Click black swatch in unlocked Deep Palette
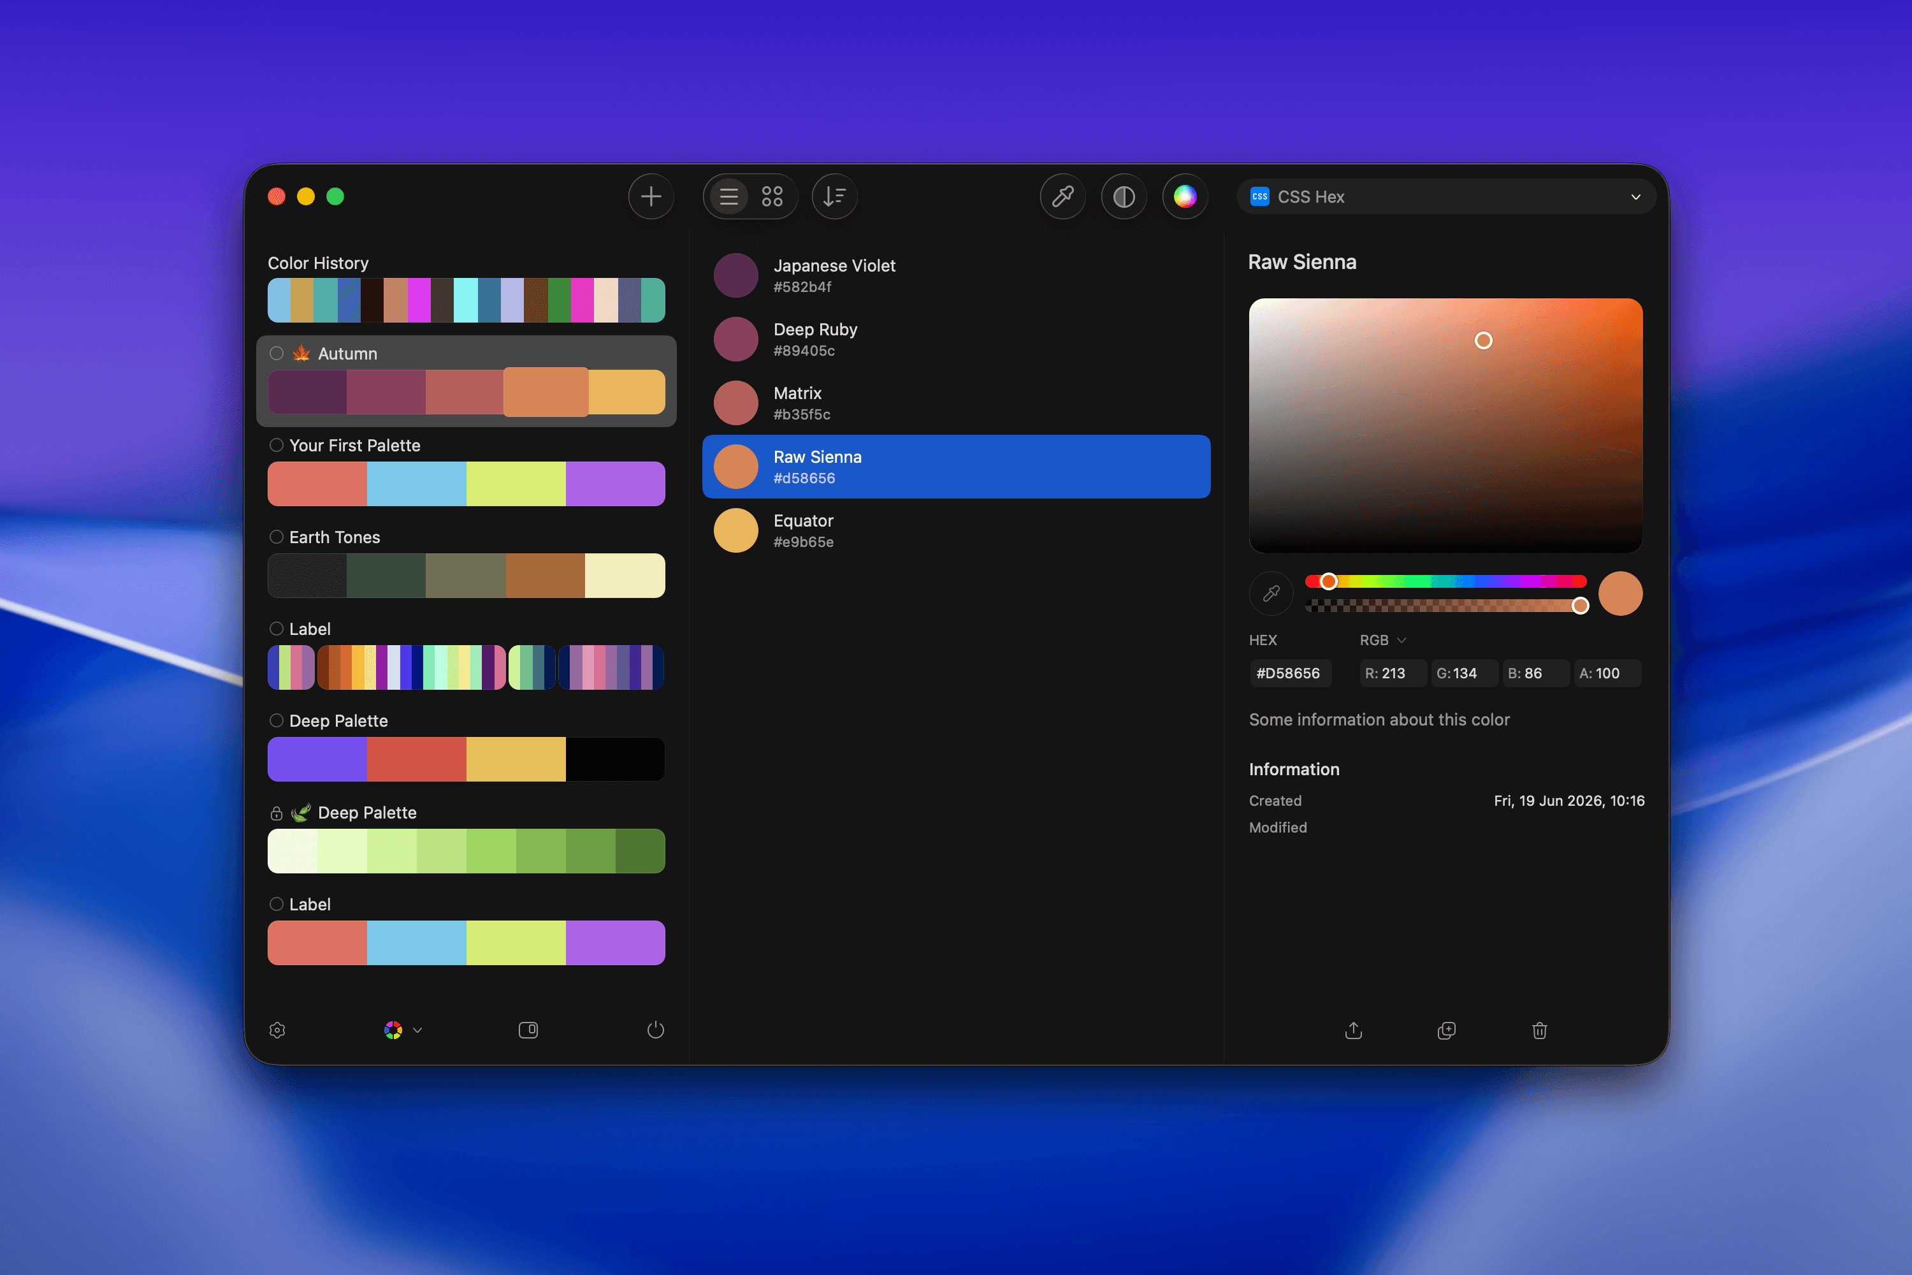 [614, 759]
